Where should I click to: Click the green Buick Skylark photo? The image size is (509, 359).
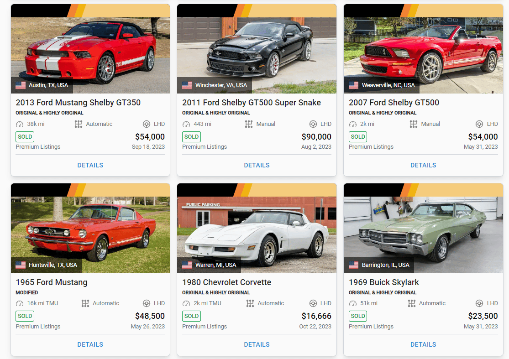[x=423, y=235]
